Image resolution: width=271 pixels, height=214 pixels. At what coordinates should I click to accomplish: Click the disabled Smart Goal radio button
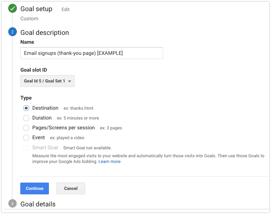point(26,148)
